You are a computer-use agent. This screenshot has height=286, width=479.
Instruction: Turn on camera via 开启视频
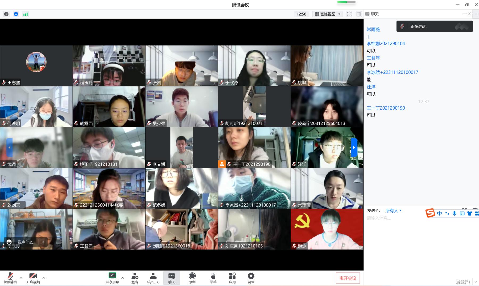(x=33, y=278)
